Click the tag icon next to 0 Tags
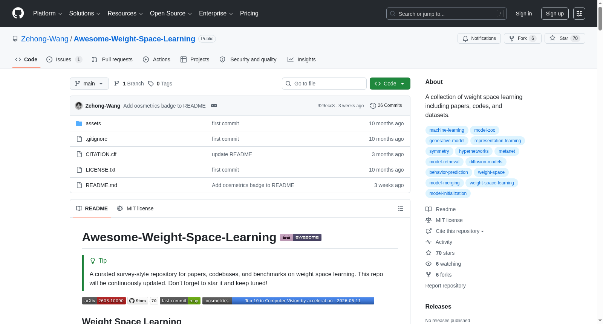 (x=151, y=84)
